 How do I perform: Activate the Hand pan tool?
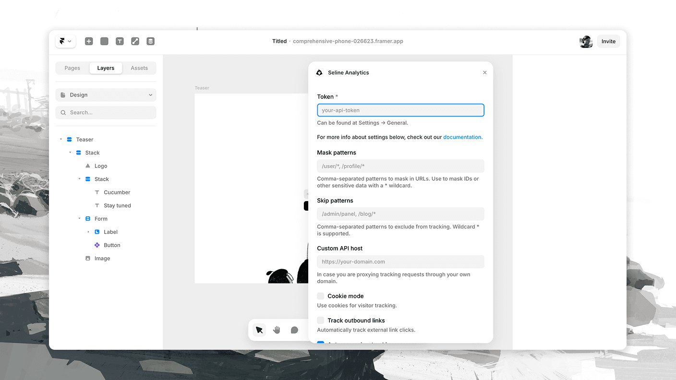pyautogui.click(x=276, y=330)
